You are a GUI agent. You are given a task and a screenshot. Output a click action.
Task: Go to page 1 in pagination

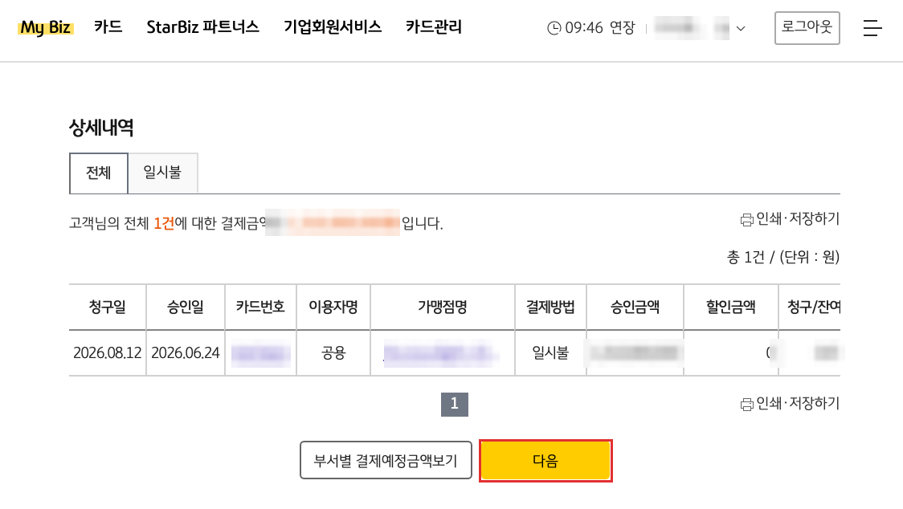455,404
